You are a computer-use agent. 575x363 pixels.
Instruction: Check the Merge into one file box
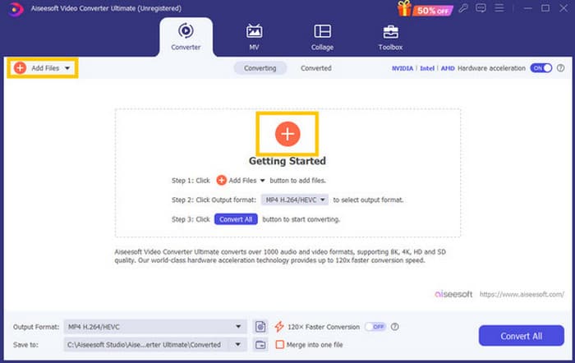pyautogui.click(x=280, y=345)
